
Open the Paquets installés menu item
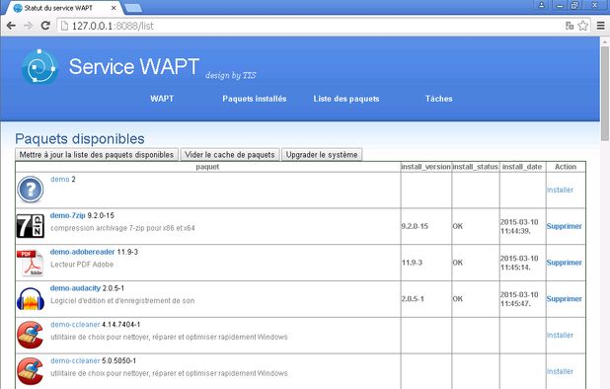pyautogui.click(x=255, y=99)
